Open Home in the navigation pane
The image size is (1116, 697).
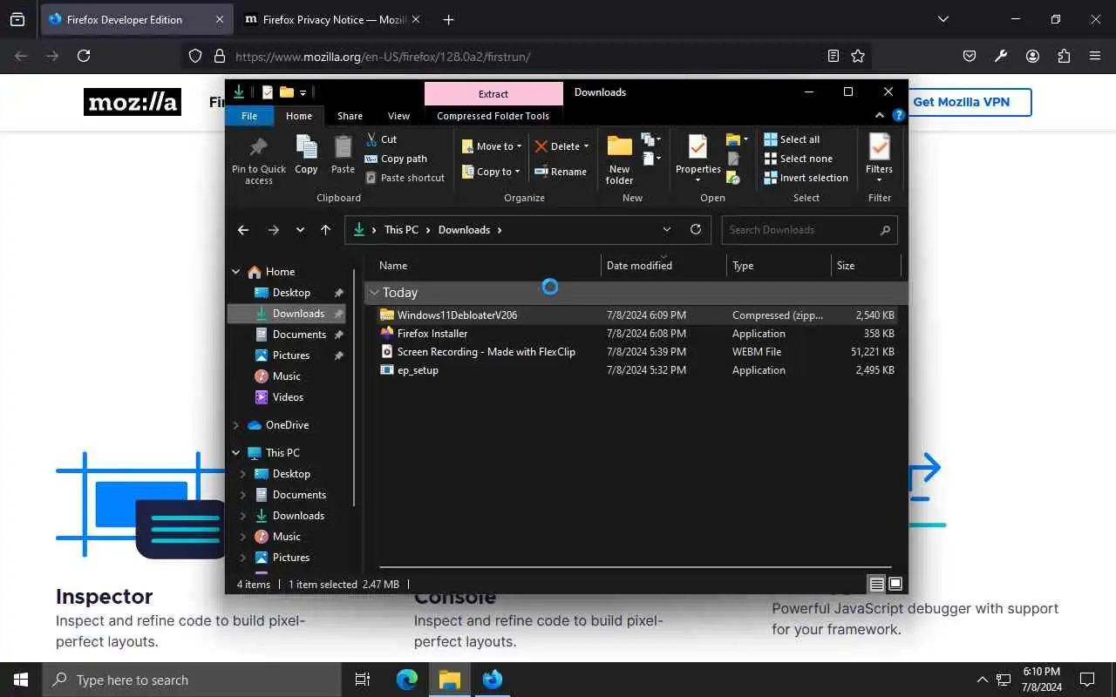[280, 272]
